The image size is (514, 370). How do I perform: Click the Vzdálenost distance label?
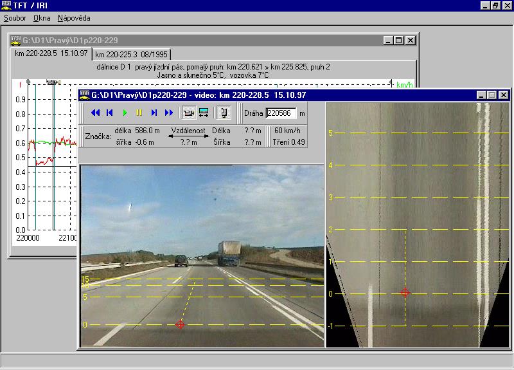click(x=188, y=131)
